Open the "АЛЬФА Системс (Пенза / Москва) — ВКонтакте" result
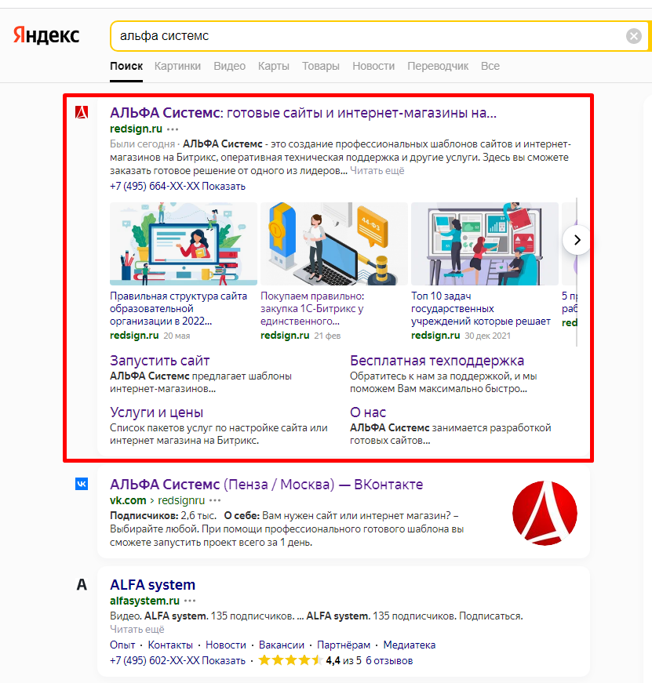The image size is (652, 683). click(x=266, y=485)
